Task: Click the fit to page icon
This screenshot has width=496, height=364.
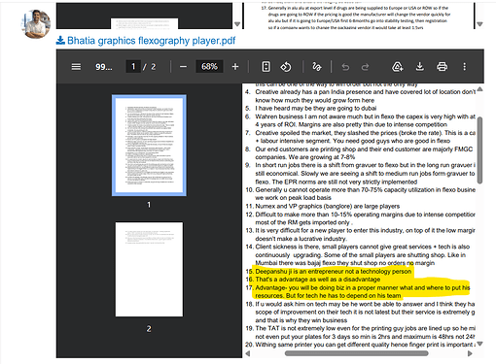Action: click(x=266, y=67)
